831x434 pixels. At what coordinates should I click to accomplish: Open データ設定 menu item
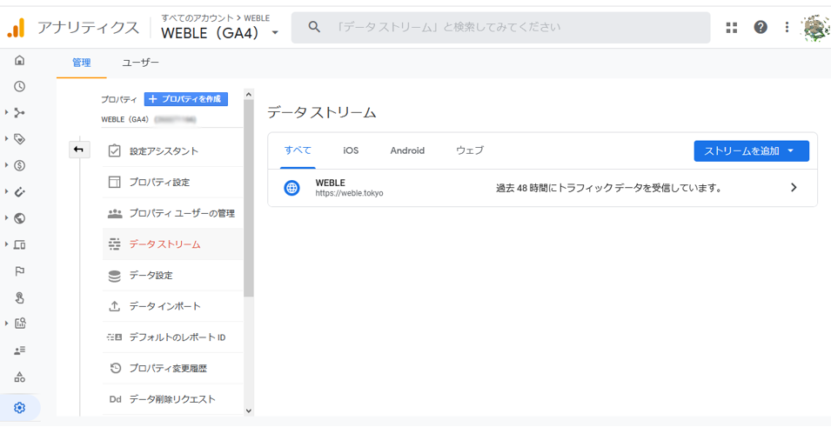tap(172, 276)
